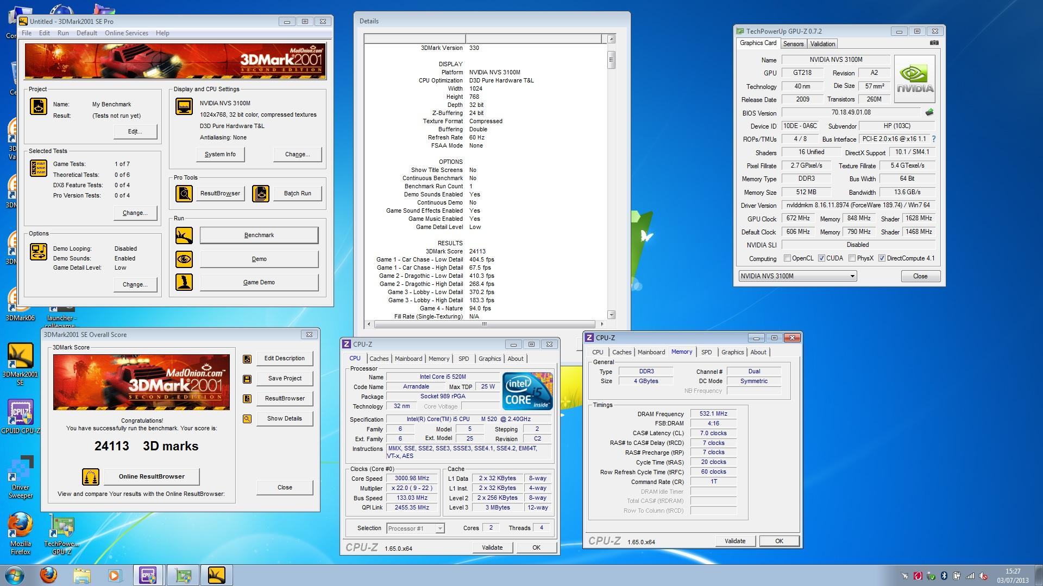1043x586 pixels.
Task: Click the Windows Start button
Action: click(14, 575)
